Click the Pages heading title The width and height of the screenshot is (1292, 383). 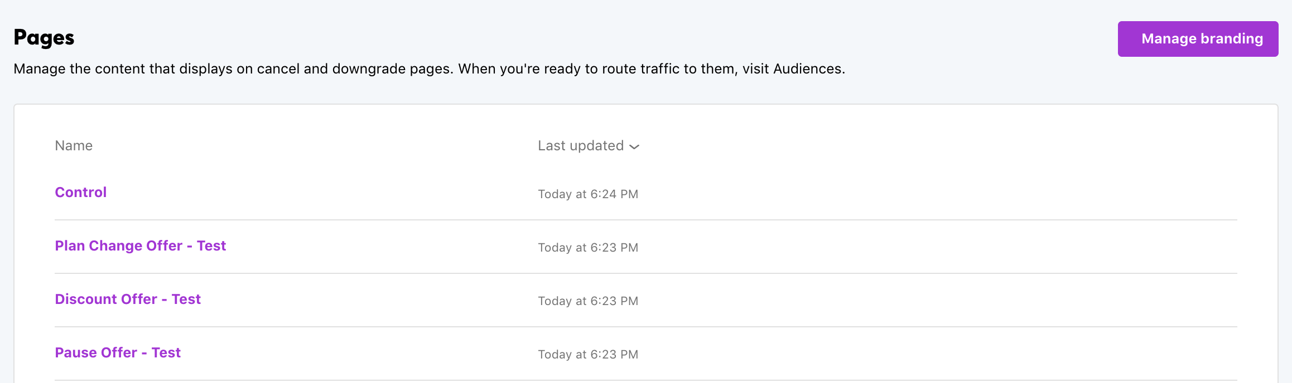pos(44,38)
